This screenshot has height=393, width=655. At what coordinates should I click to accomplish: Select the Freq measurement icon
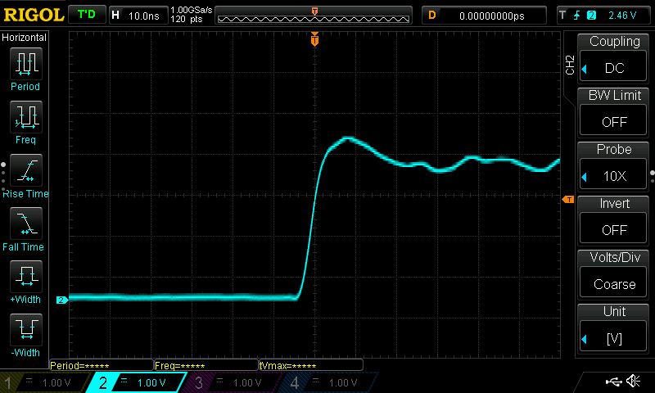tap(25, 117)
